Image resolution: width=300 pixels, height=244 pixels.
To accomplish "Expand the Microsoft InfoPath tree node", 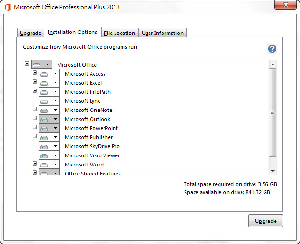I will point(35,90).
